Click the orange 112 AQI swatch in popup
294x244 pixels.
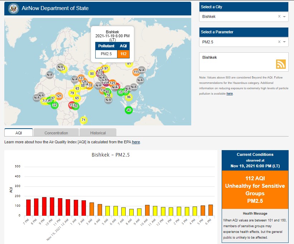coord(123,54)
